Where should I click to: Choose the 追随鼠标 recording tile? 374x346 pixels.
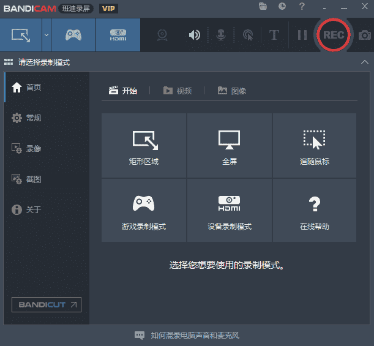click(x=315, y=146)
